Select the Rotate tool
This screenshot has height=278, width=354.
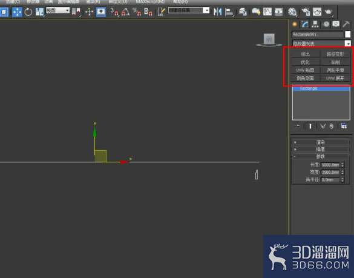28,12
